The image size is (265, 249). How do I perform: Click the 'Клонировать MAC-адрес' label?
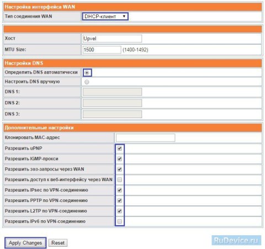(32, 137)
